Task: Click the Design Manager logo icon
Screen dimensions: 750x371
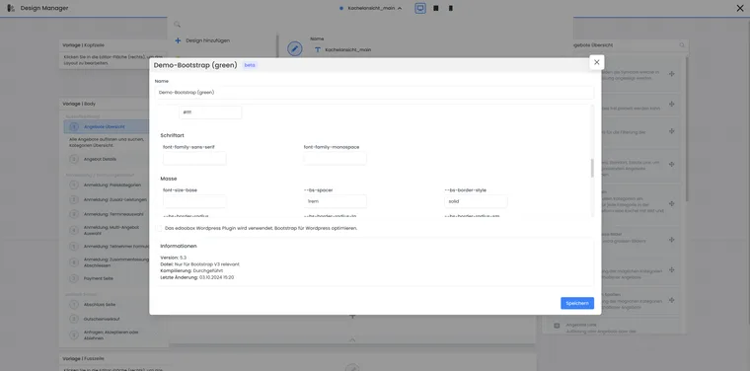Action: [x=11, y=8]
